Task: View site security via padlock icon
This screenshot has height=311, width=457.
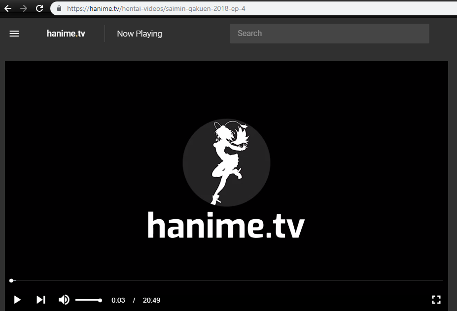Action: [x=59, y=8]
